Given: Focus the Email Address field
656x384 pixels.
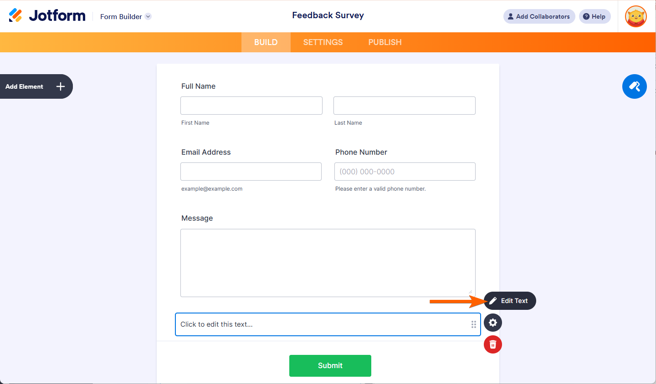Looking at the screenshot, I should click(x=251, y=172).
